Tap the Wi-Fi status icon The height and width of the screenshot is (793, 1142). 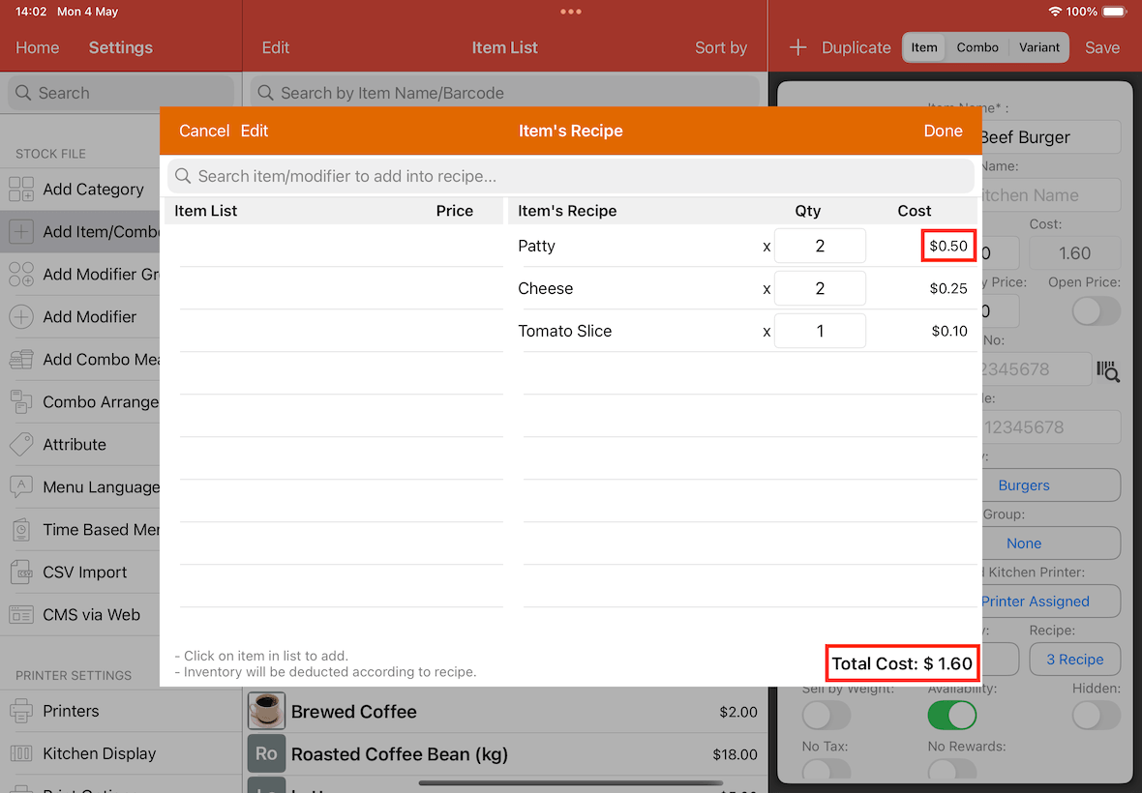1055,12
